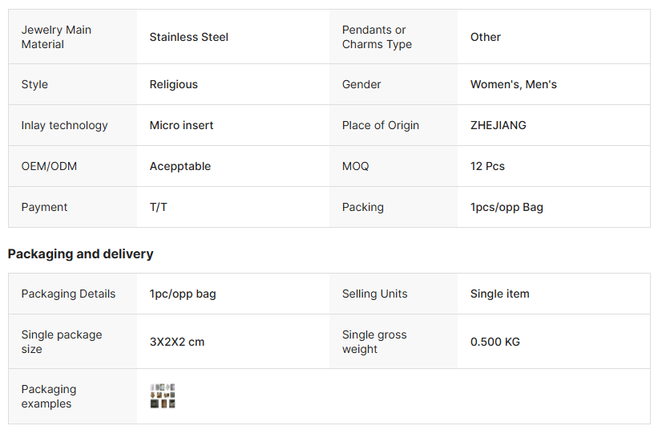
Task: Select the Acepptable OEM/ODM value
Action: click(x=180, y=166)
